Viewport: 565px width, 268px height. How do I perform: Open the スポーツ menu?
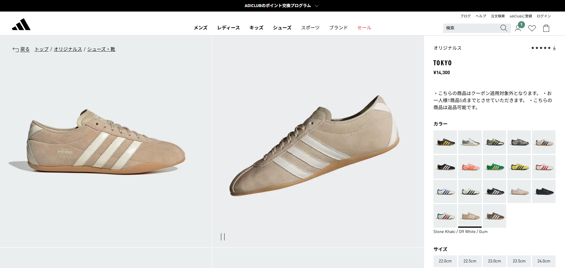[x=310, y=28]
